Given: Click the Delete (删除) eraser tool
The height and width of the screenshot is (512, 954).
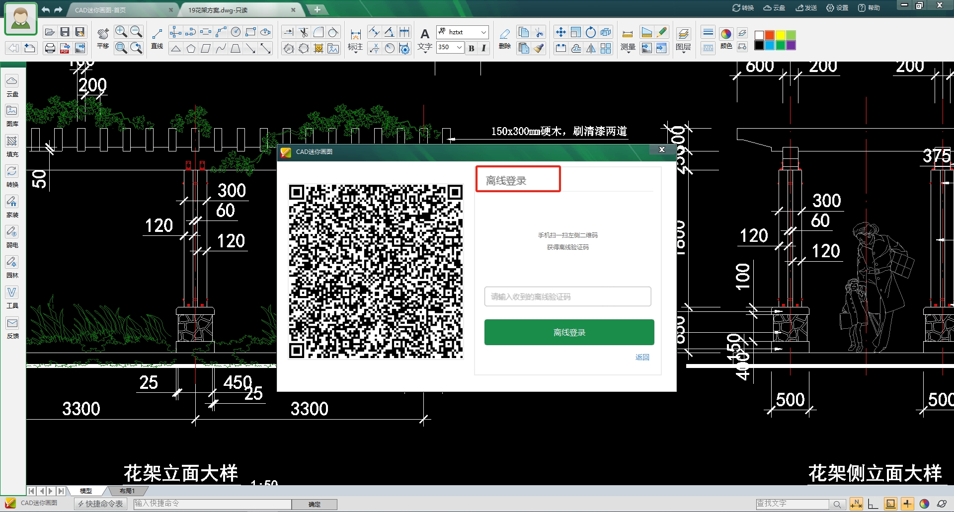Looking at the screenshot, I should [x=505, y=39].
